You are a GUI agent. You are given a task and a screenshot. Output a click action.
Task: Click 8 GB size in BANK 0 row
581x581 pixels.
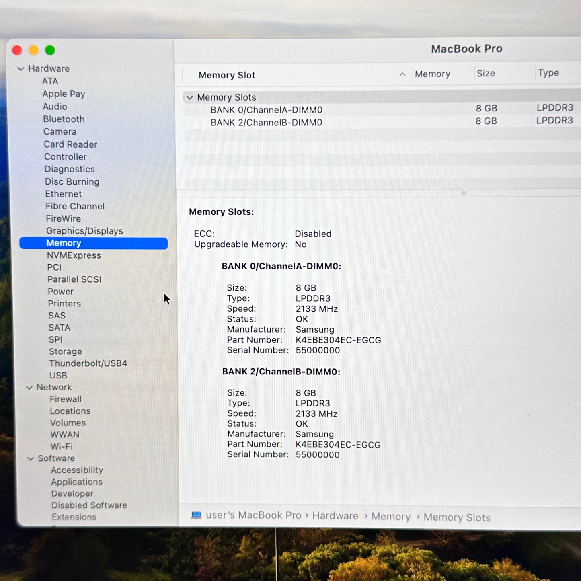[487, 109]
